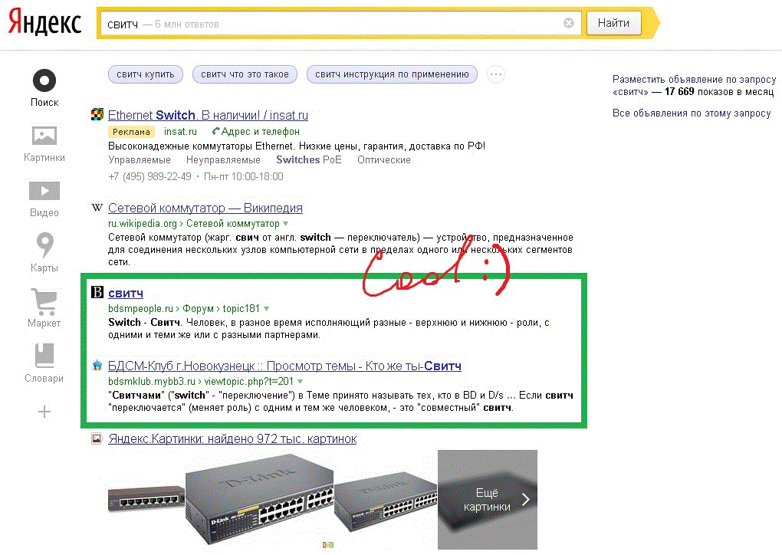
Task: Click the 'topic181' breadcrumb
Action: (x=242, y=309)
